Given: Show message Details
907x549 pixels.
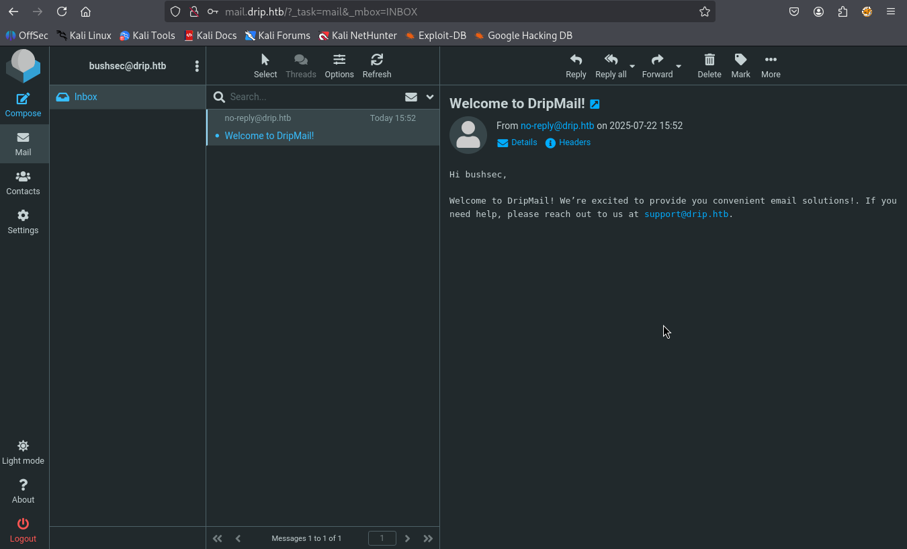Looking at the screenshot, I should coord(517,142).
